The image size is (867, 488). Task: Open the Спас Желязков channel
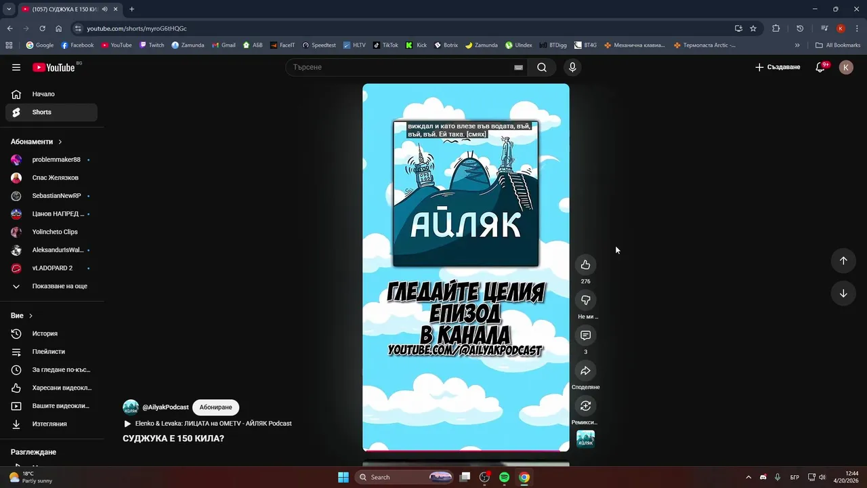(x=51, y=178)
